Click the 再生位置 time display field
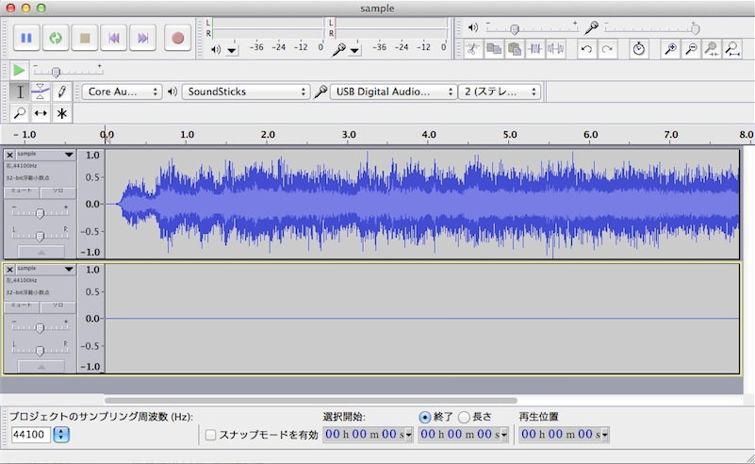This screenshot has height=464, width=755. click(564, 435)
